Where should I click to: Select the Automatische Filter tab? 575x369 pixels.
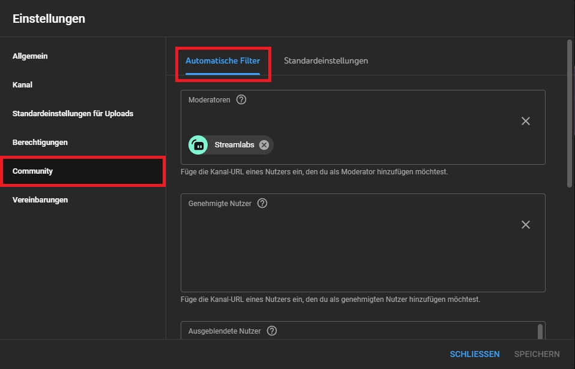pyautogui.click(x=223, y=61)
